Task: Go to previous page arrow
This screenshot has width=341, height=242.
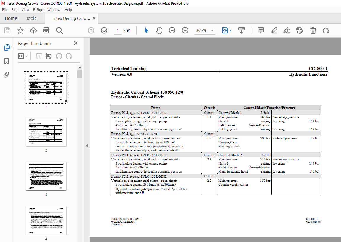Action: (x=91, y=30)
